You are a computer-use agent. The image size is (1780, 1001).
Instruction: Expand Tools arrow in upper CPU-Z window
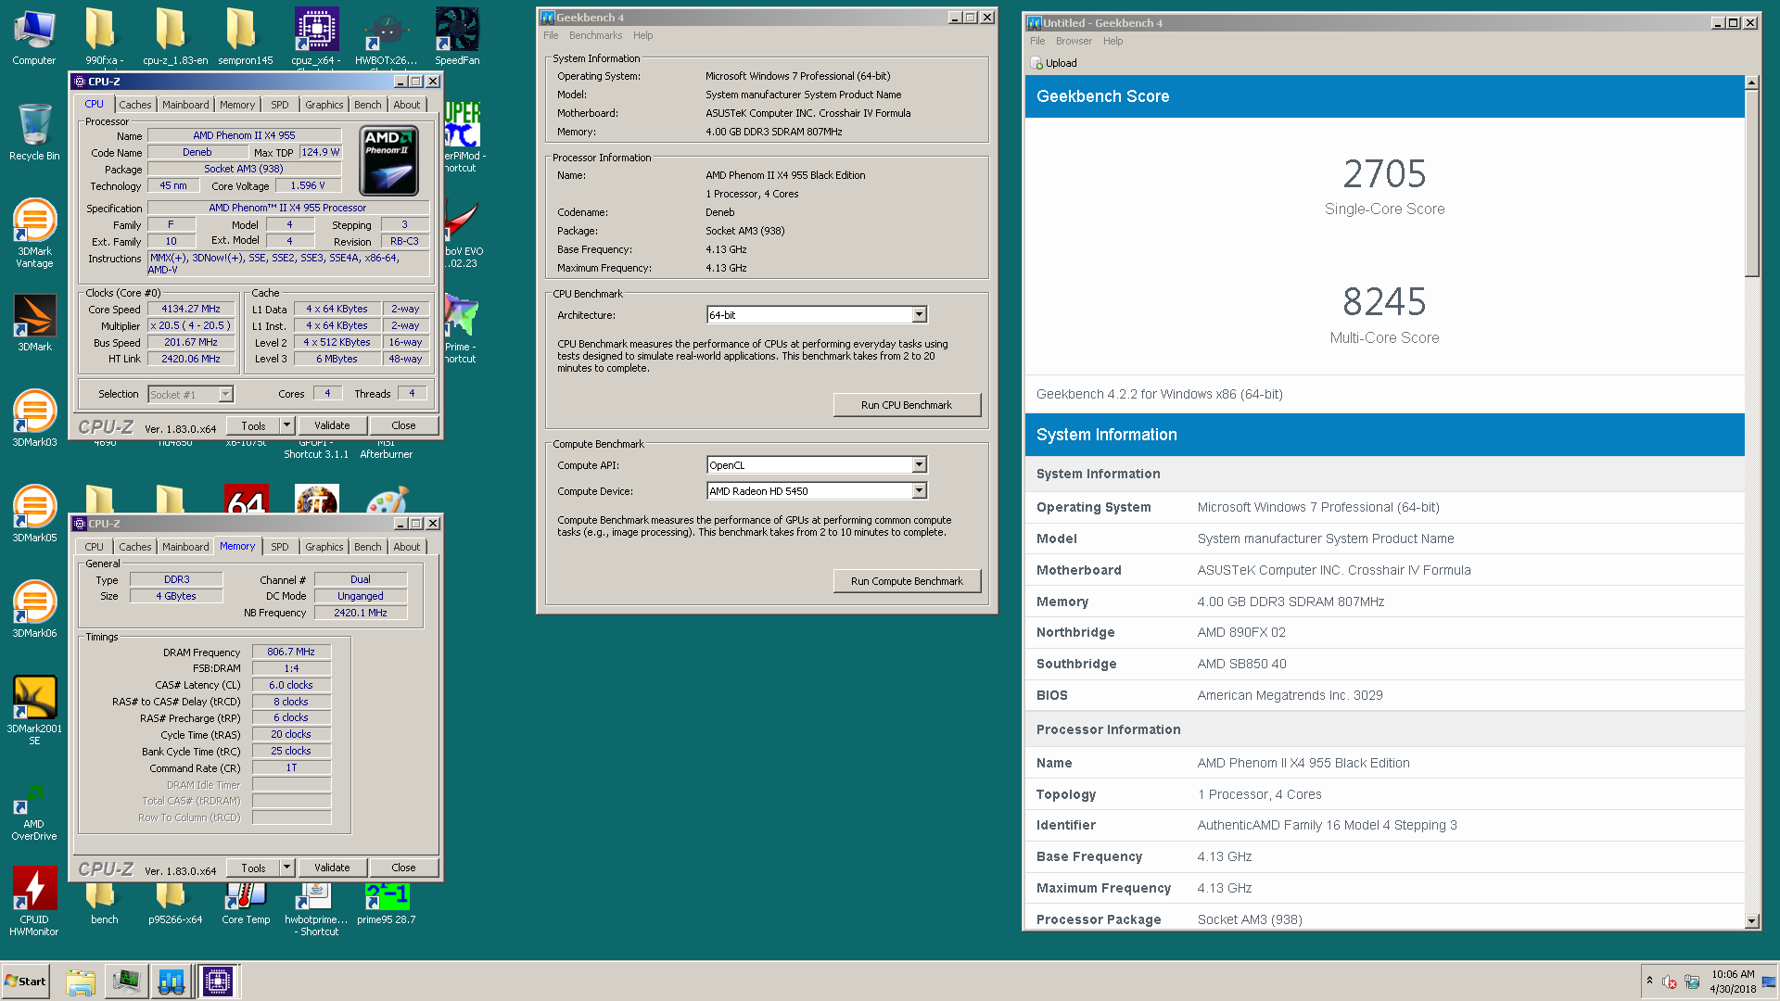click(286, 425)
